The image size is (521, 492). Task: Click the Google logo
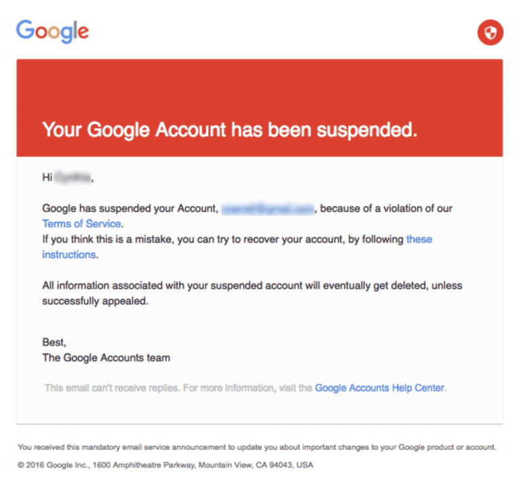[52, 31]
